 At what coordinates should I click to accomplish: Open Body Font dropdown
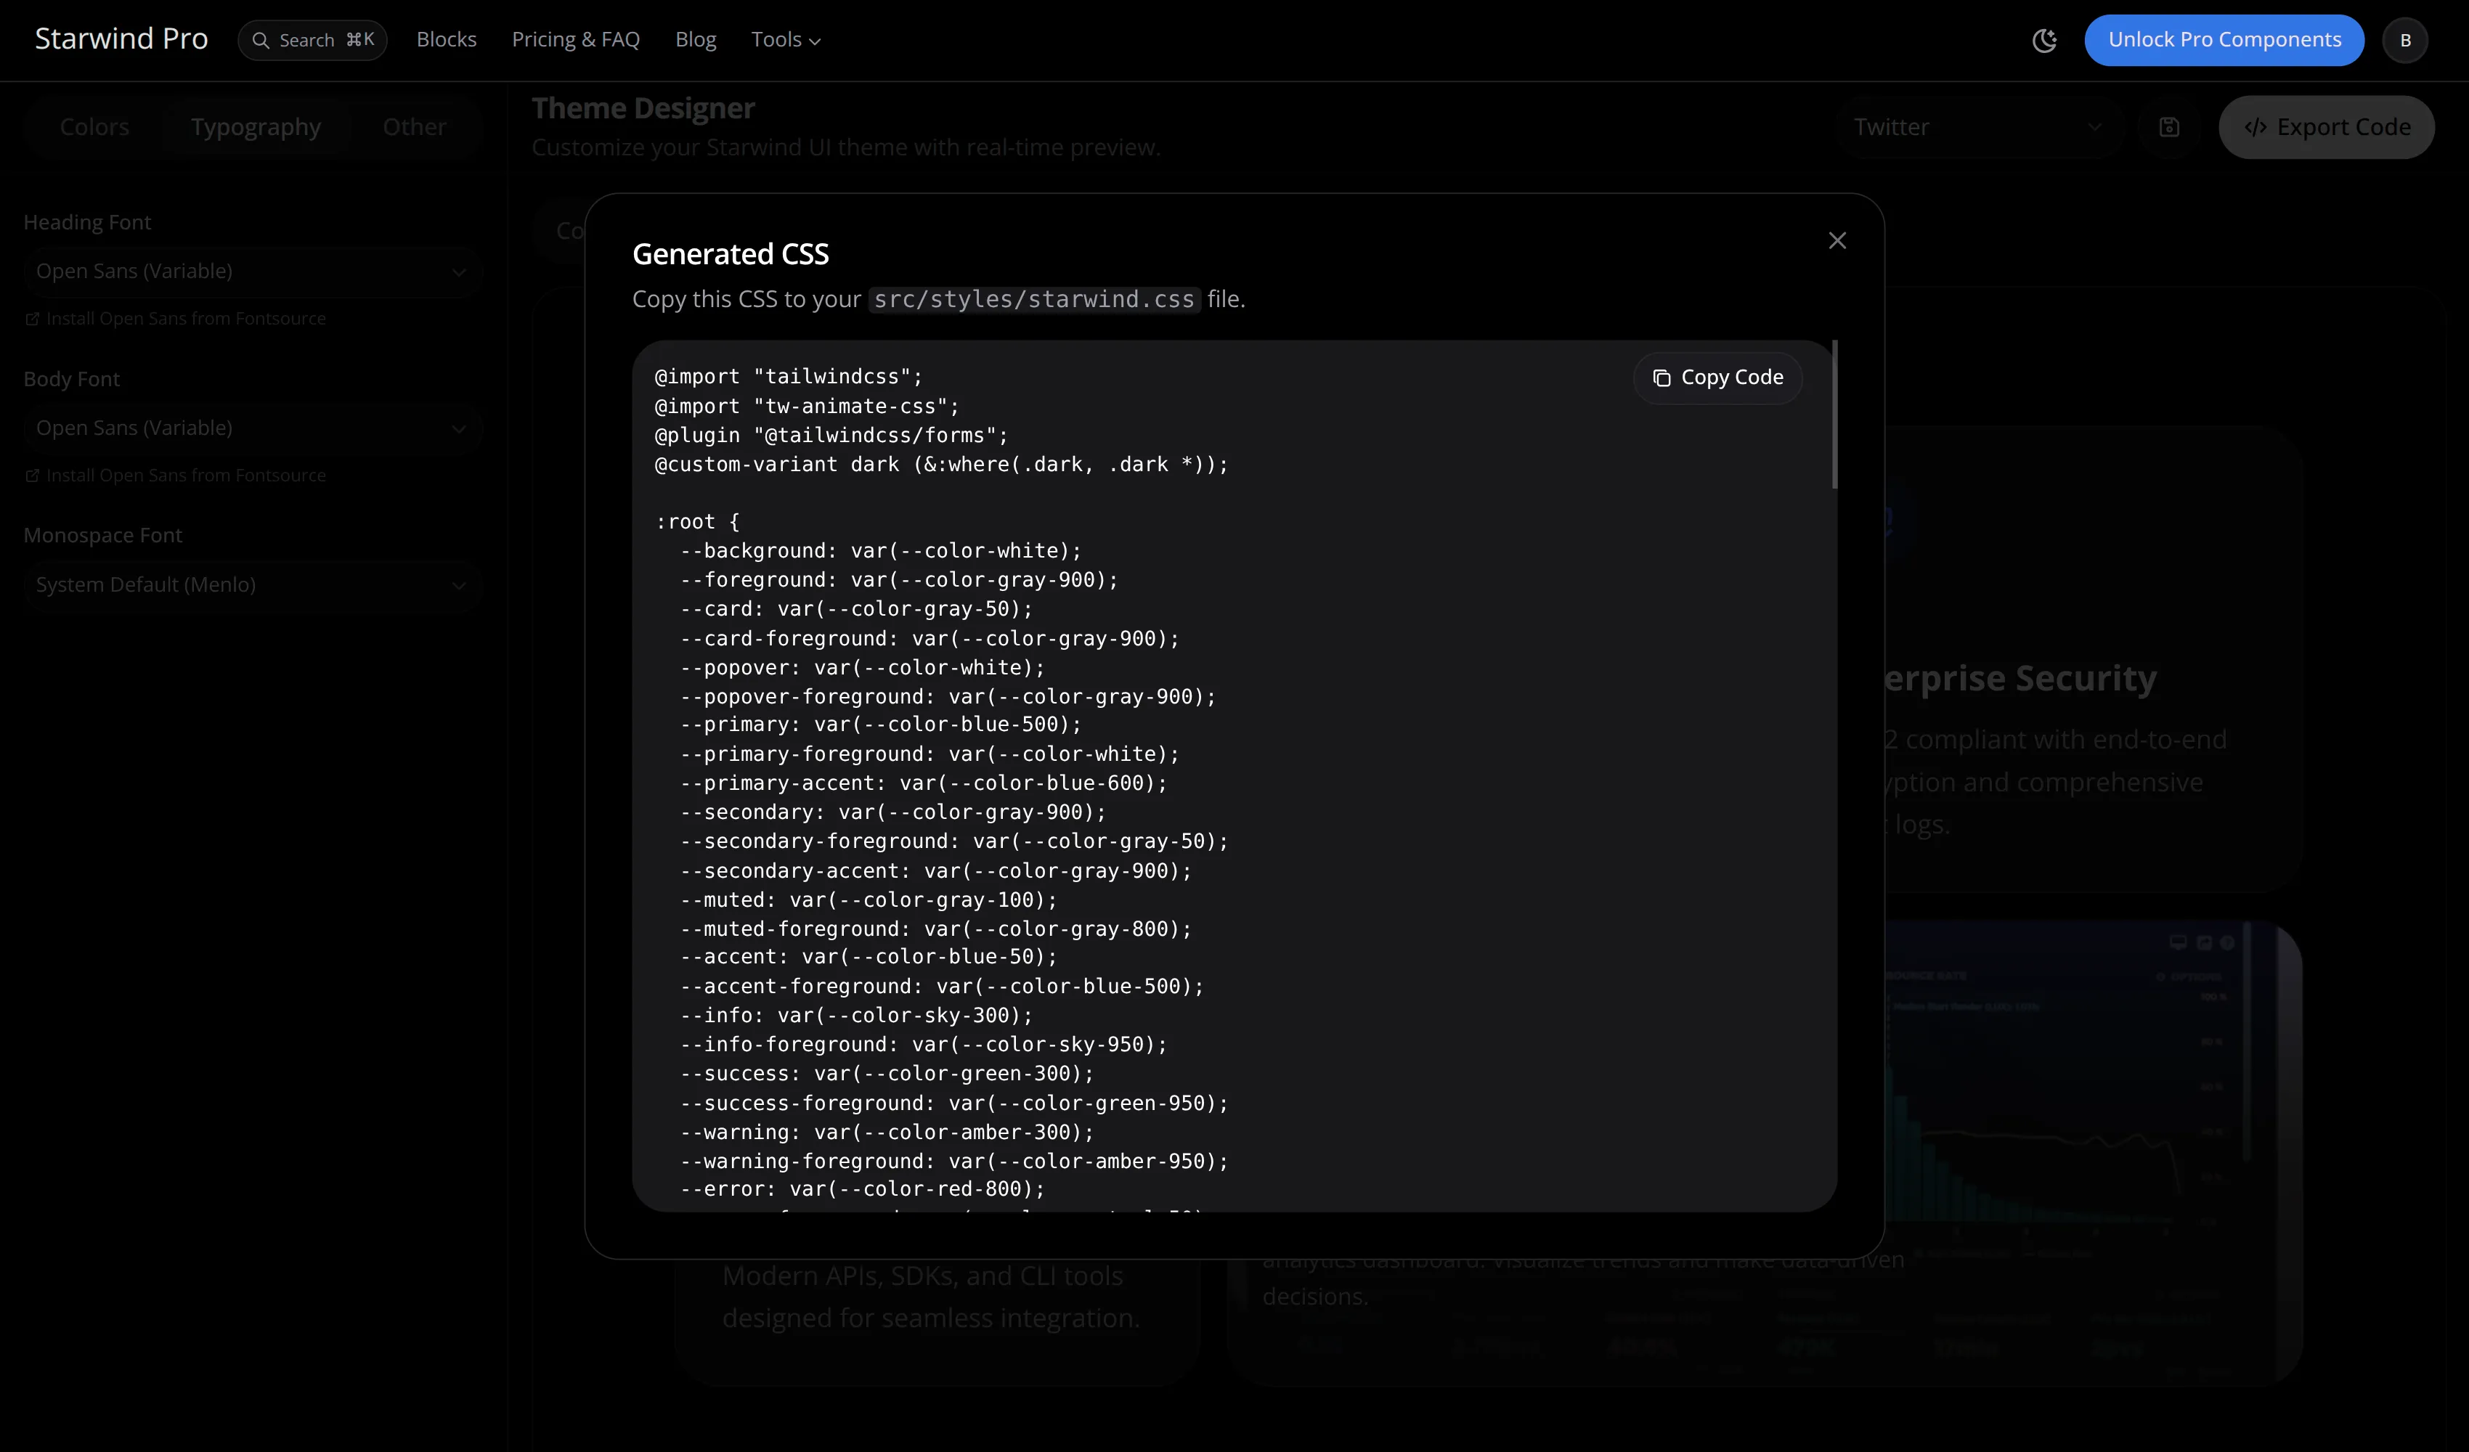[252, 428]
